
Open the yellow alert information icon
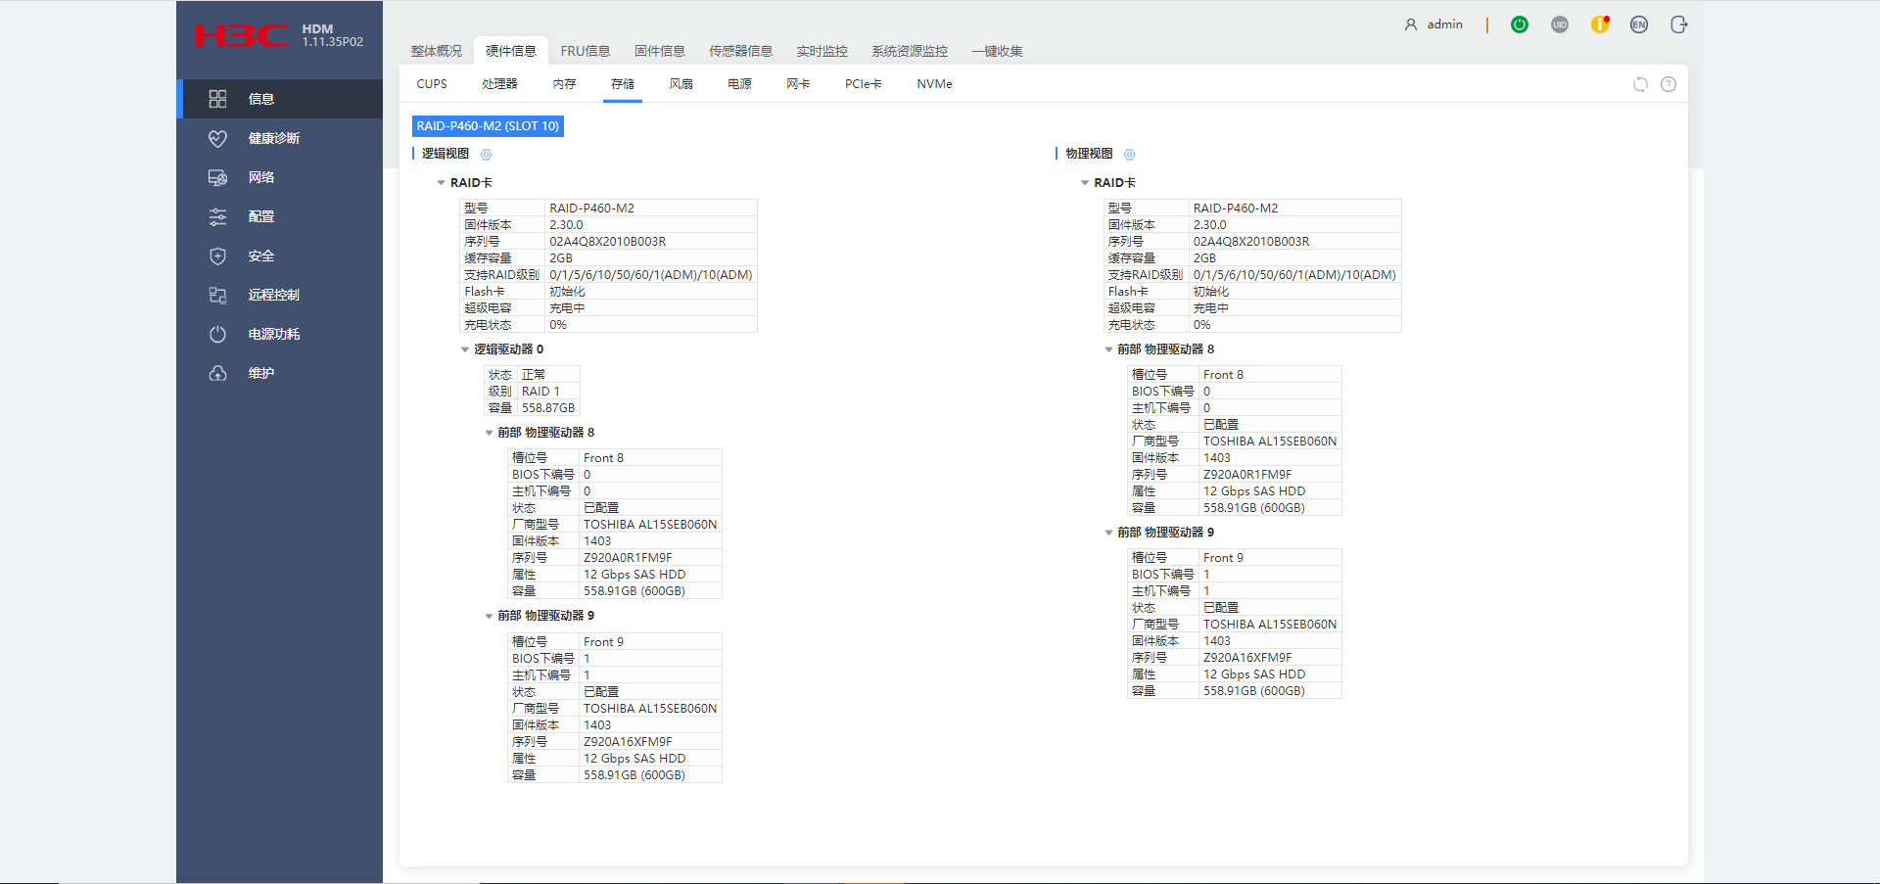(1600, 24)
